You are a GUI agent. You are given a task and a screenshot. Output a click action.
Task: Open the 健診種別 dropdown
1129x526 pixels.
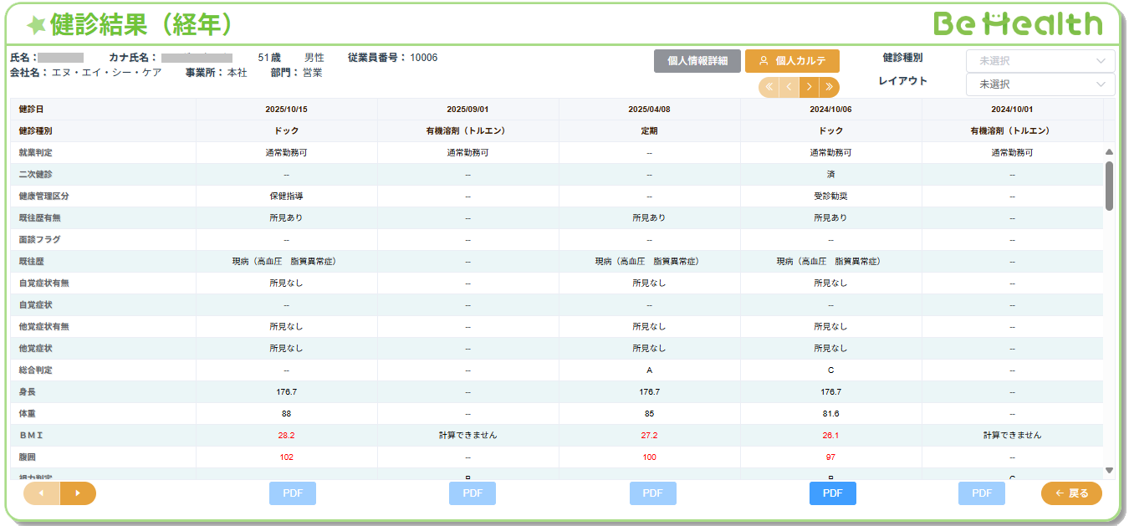pyautogui.click(x=1040, y=61)
